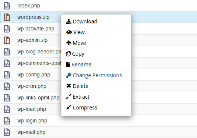Click the wordpress.zip file name
Screen dimensions: 197x138
click(33, 17)
